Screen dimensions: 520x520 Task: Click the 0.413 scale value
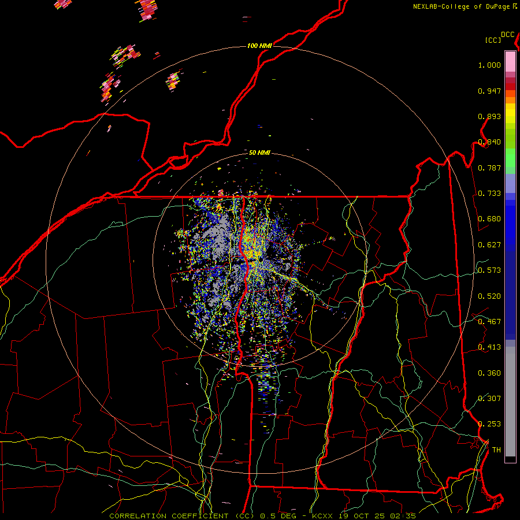point(489,347)
